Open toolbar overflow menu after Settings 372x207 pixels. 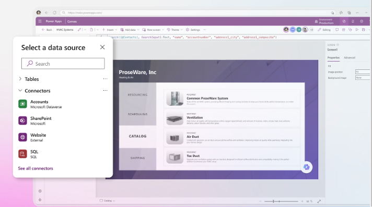[x=204, y=30]
